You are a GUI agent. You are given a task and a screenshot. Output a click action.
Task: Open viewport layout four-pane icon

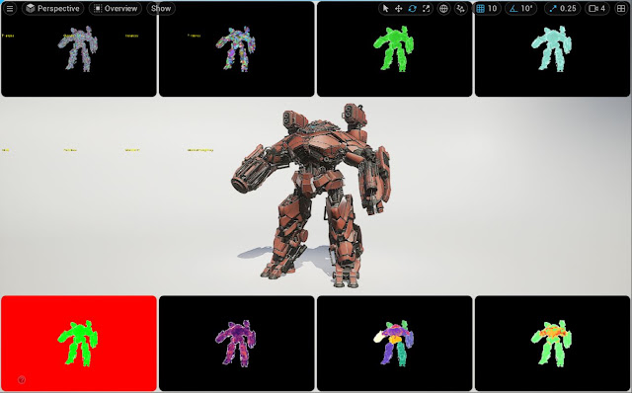pyautogui.click(x=621, y=9)
